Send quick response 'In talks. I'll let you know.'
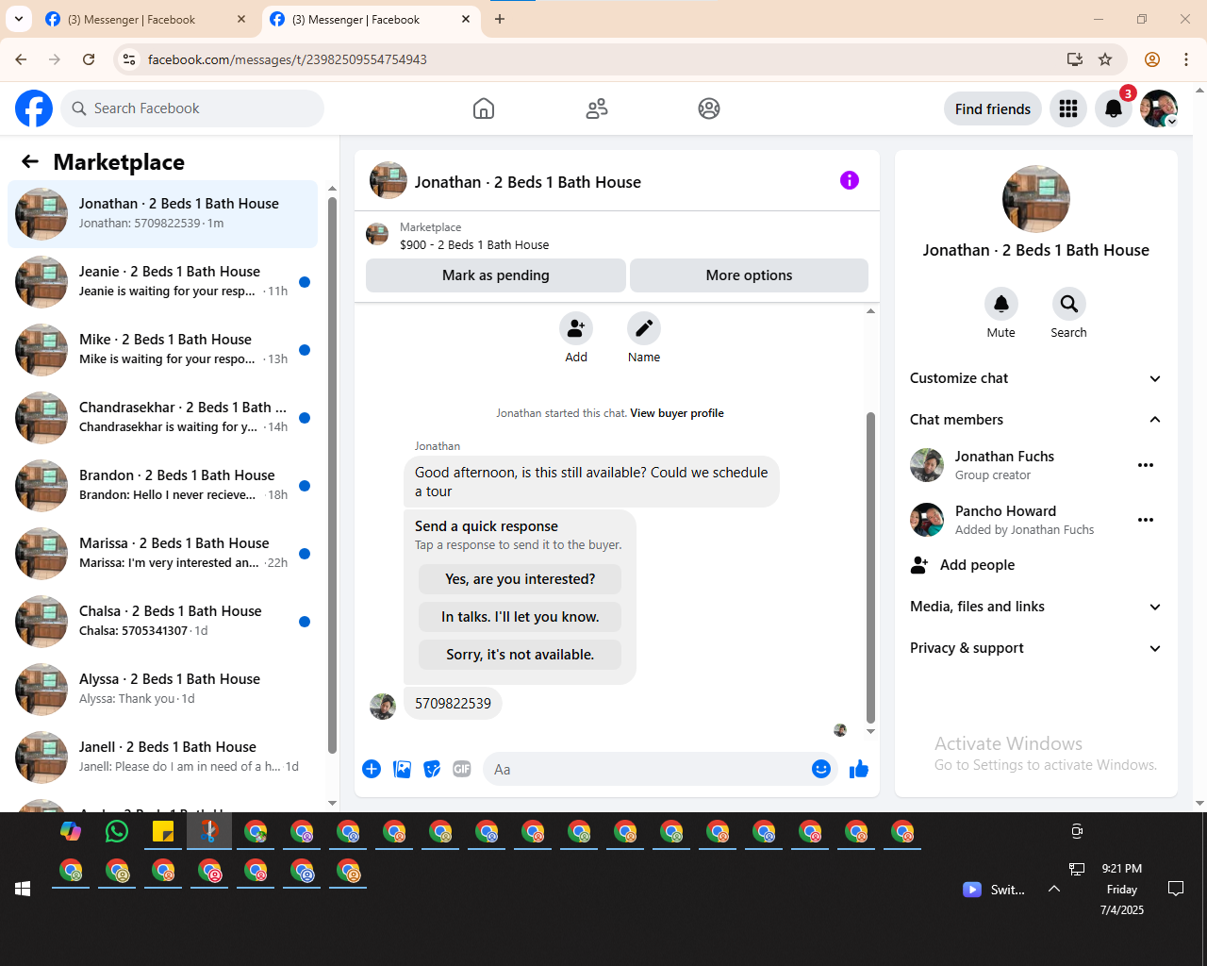The width and height of the screenshot is (1207, 966). pos(521,617)
